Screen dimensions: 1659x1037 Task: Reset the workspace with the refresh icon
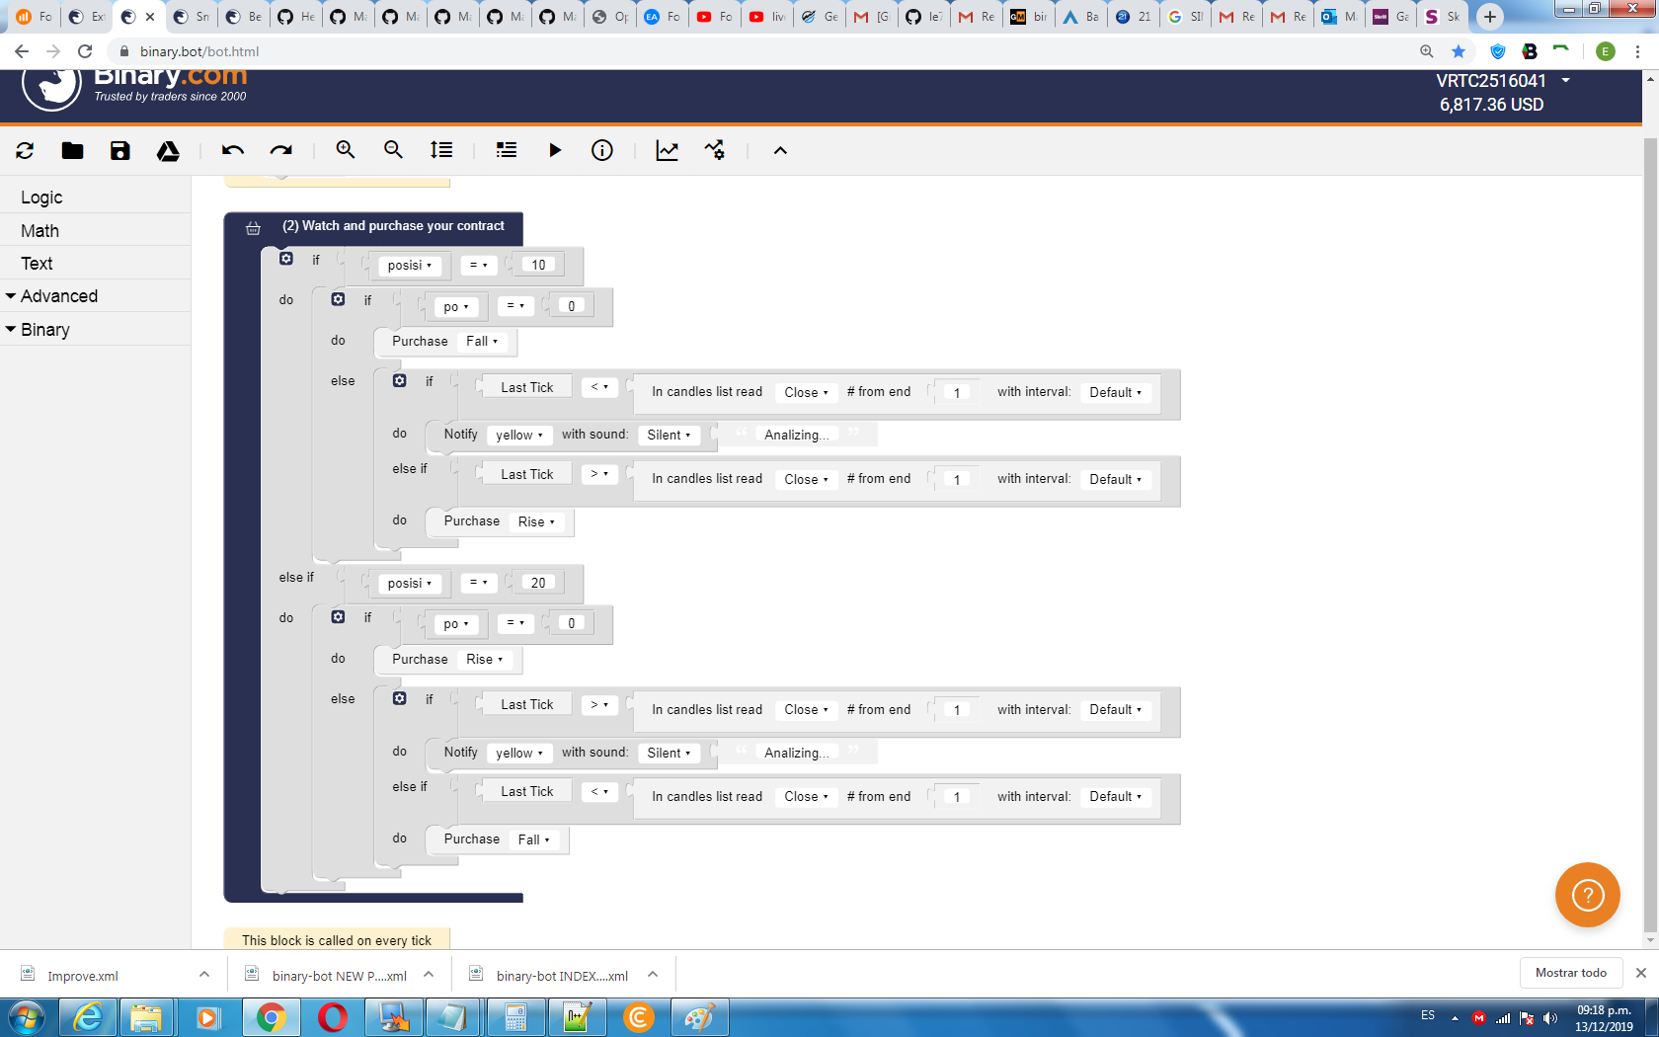click(x=24, y=150)
